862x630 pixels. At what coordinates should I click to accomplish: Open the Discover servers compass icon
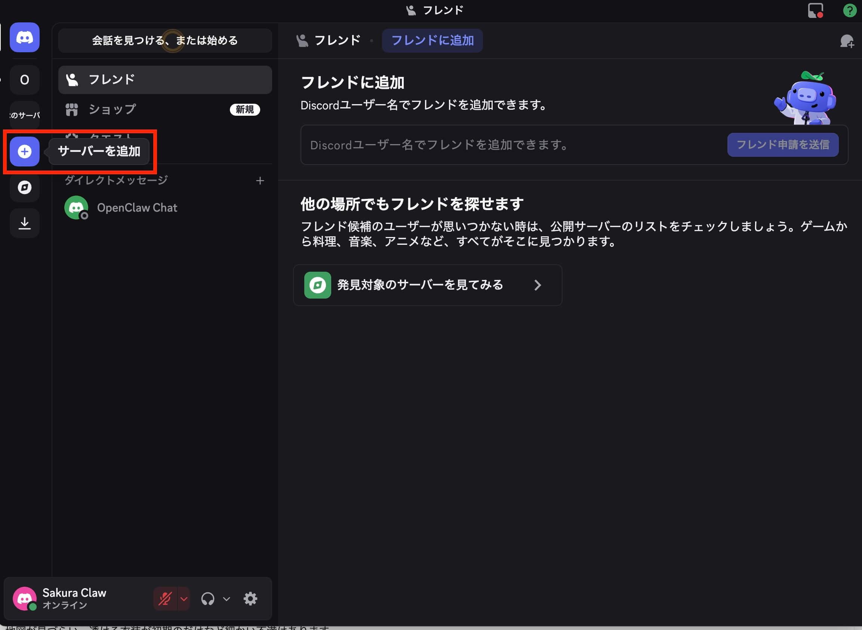(x=24, y=187)
